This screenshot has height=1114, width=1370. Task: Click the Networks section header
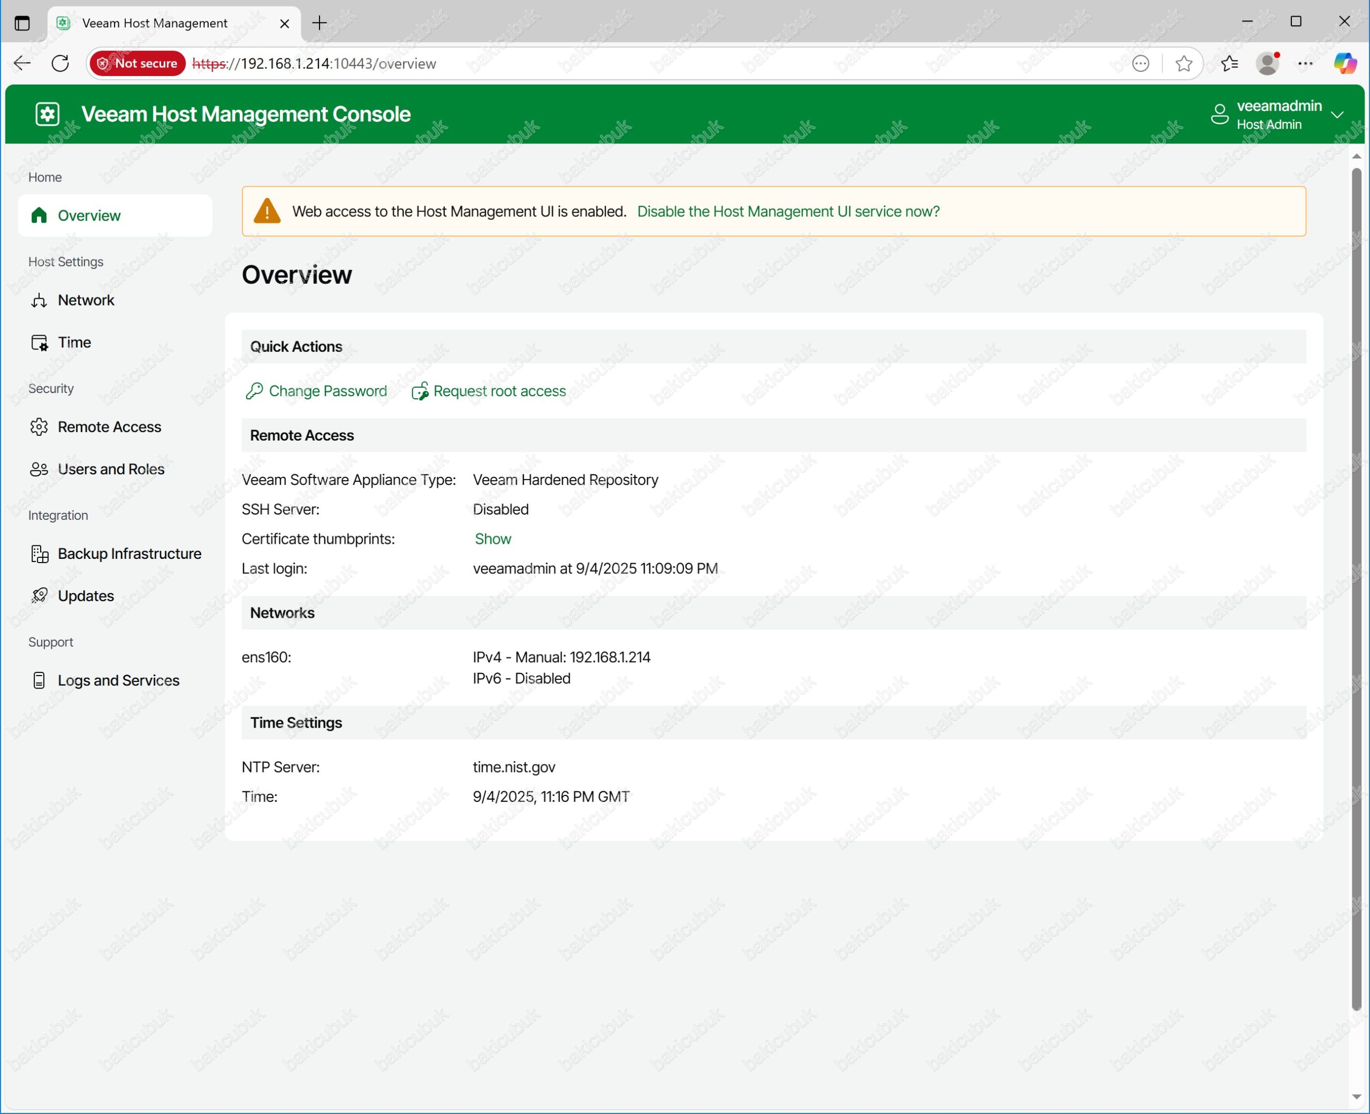(773, 613)
